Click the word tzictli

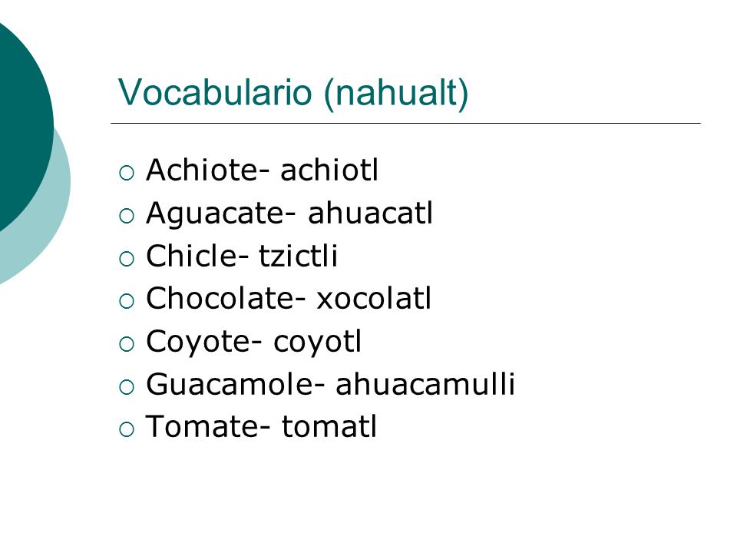click(x=298, y=255)
